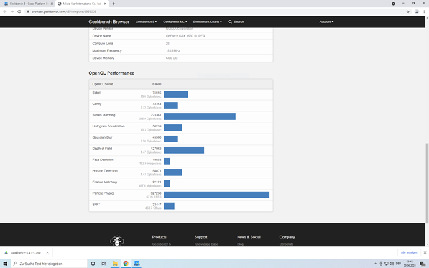Click Alle anzeigen downloads button

coord(408,252)
